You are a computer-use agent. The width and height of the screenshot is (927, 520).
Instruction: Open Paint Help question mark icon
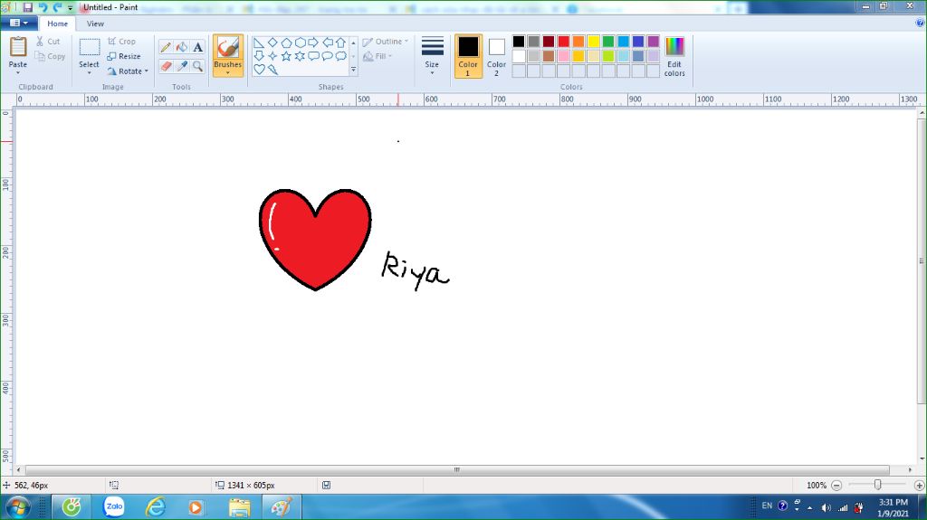pyautogui.click(x=920, y=23)
